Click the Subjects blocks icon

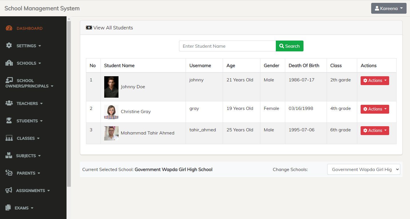9,156
